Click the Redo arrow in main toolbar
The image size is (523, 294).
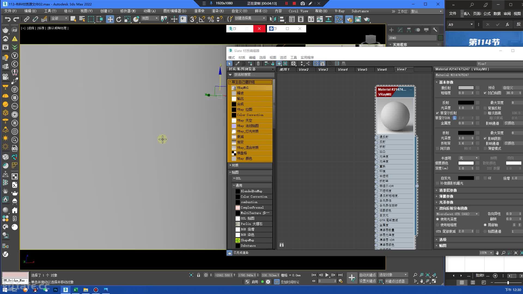(16, 19)
